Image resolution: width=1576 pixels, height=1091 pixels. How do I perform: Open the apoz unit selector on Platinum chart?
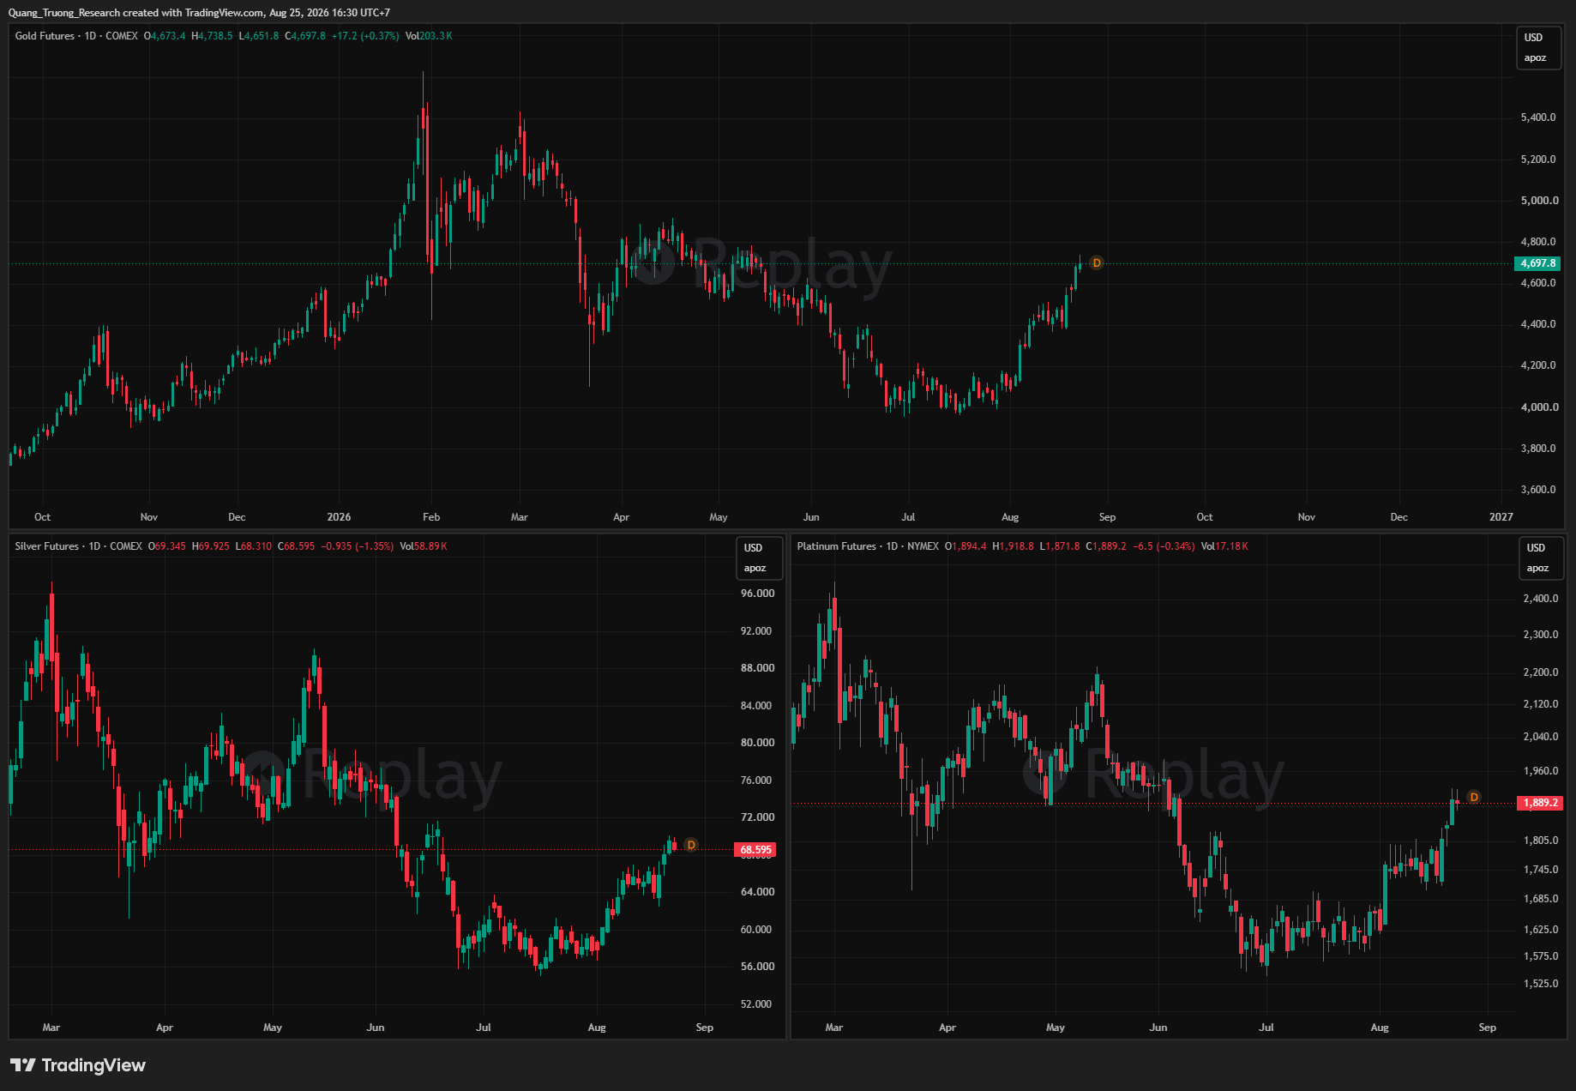coord(1537,568)
